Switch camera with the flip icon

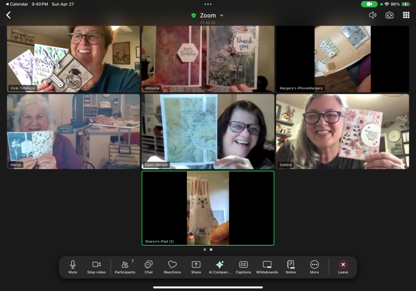[389, 15]
